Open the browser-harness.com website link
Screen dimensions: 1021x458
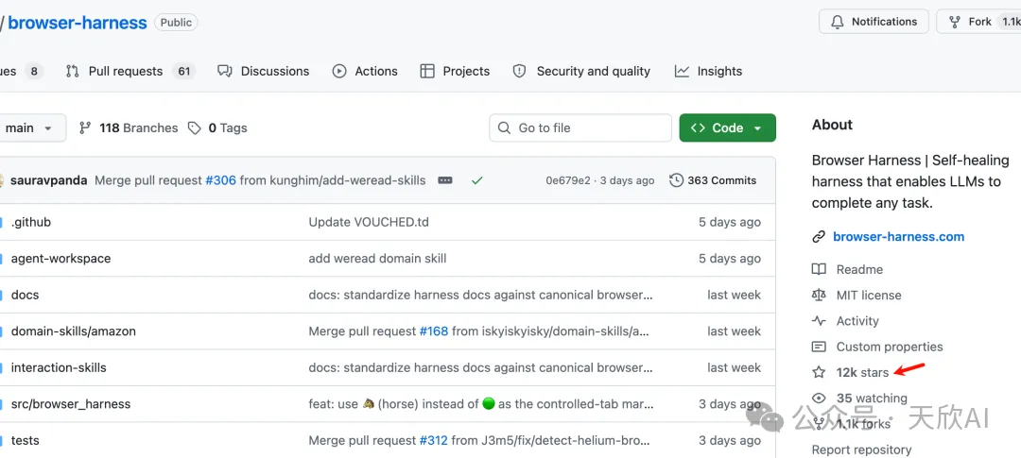[x=899, y=237]
